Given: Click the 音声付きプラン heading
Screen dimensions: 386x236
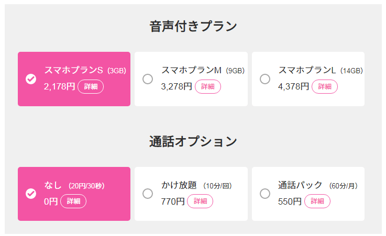Looking at the screenshot, I should 193,26.
